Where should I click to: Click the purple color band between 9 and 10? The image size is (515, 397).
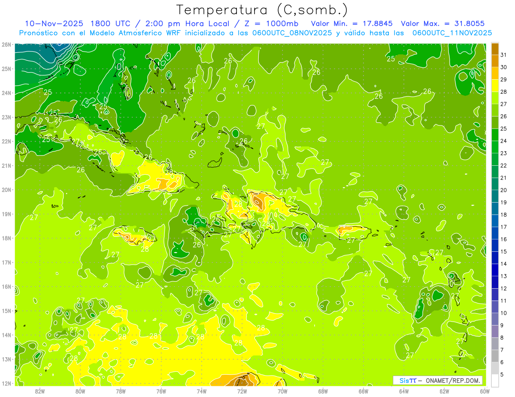(x=495, y=319)
